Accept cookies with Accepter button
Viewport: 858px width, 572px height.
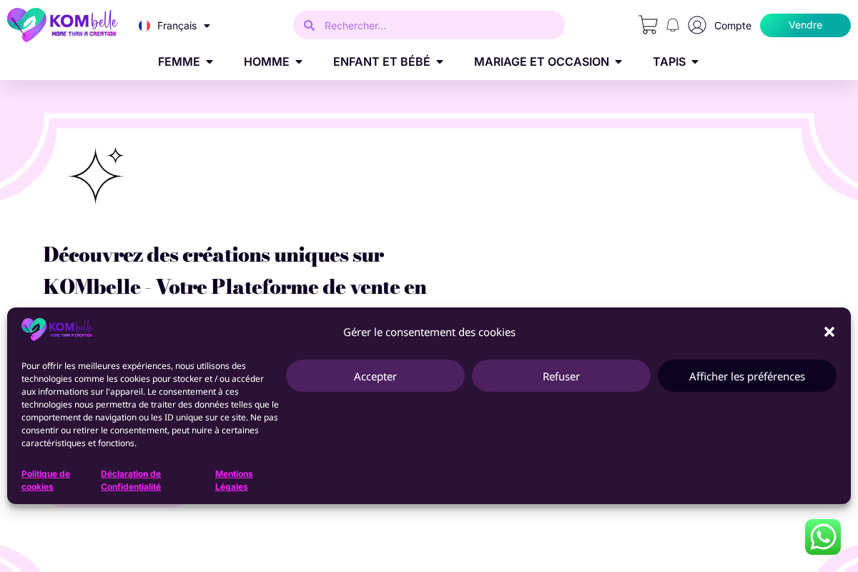coord(375,376)
